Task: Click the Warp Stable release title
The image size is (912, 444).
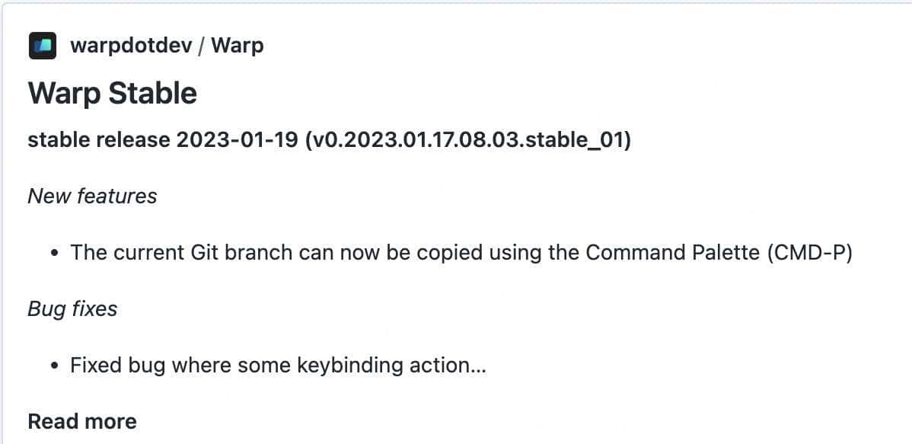Action: 112,94
